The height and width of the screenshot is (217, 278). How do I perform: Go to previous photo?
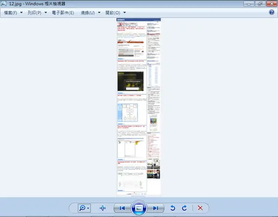[122, 208]
